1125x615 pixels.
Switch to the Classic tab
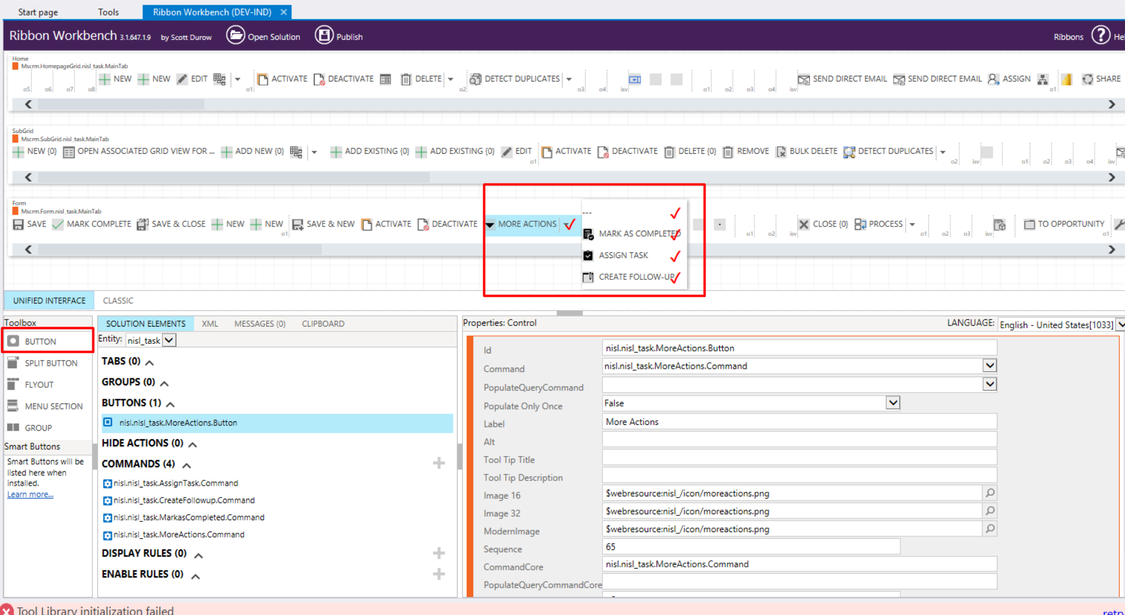118,300
